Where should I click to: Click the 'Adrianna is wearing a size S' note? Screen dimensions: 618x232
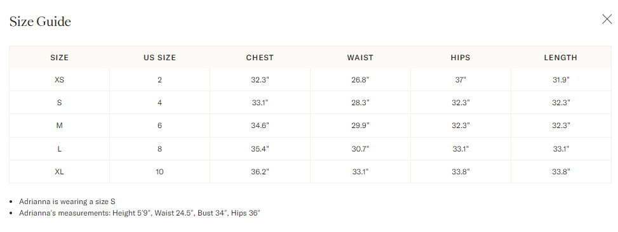click(x=67, y=202)
